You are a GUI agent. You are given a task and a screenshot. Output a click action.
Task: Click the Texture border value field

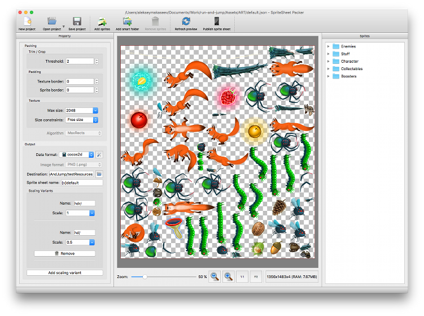click(80, 81)
